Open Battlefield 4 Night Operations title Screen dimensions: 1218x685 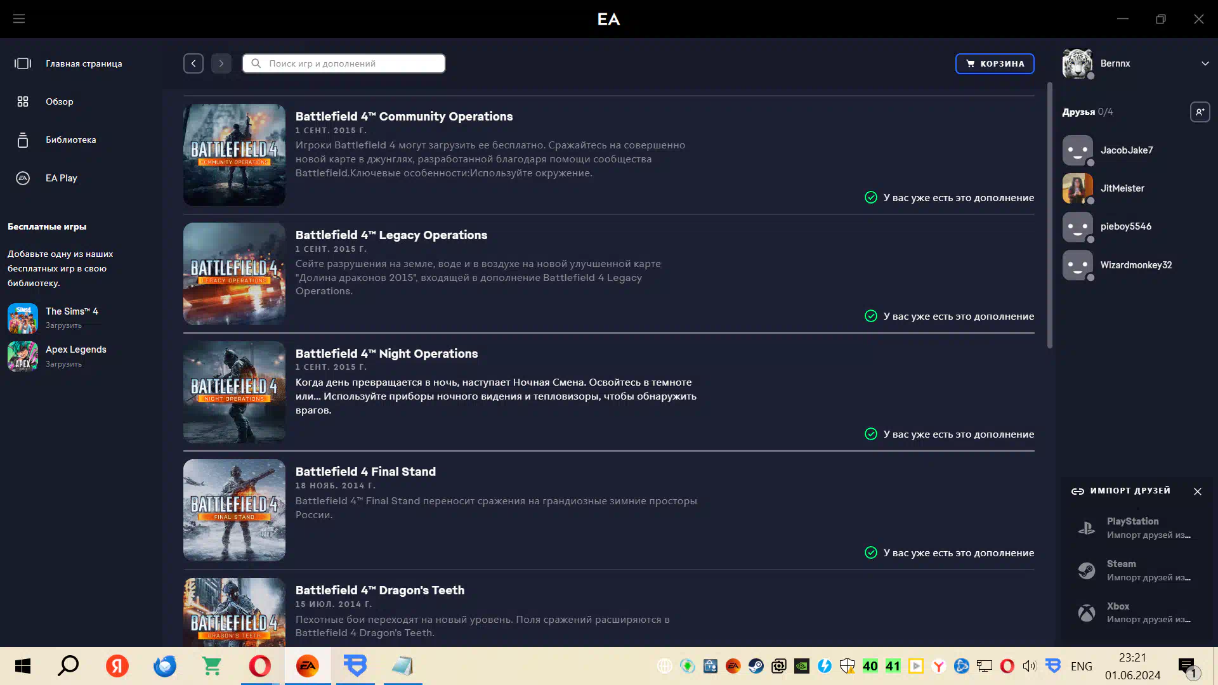pos(386,353)
